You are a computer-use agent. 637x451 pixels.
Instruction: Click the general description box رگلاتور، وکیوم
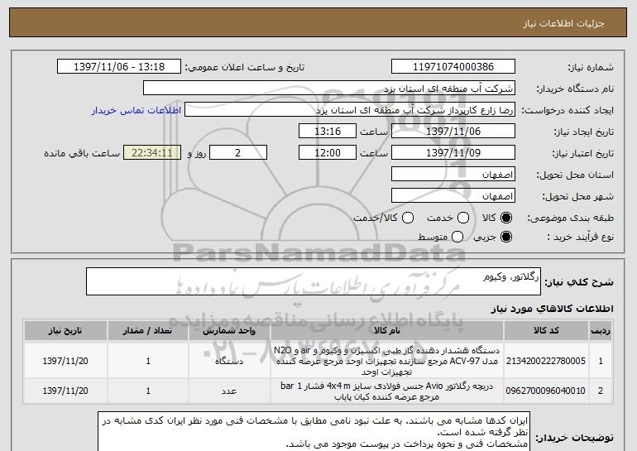coord(314,281)
